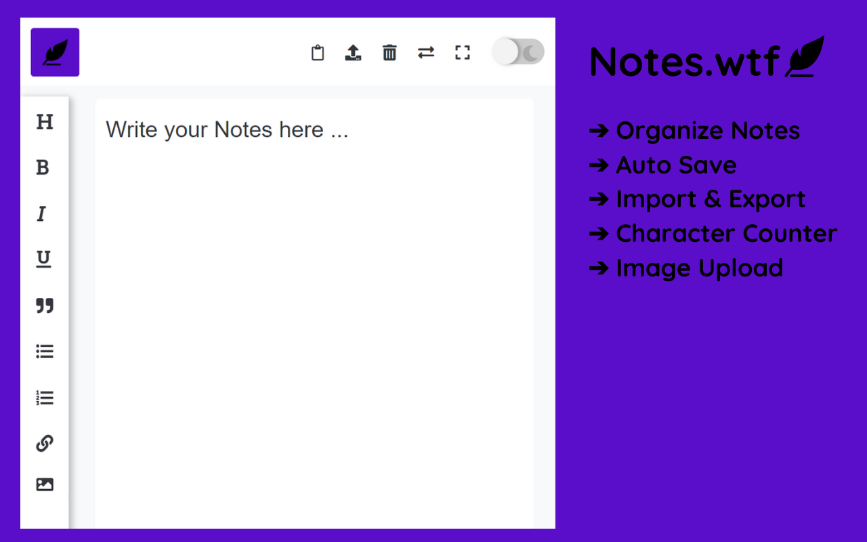Delete notes with the trash icon
The height and width of the screenshot is (542, 867).
tap(389, 53)
